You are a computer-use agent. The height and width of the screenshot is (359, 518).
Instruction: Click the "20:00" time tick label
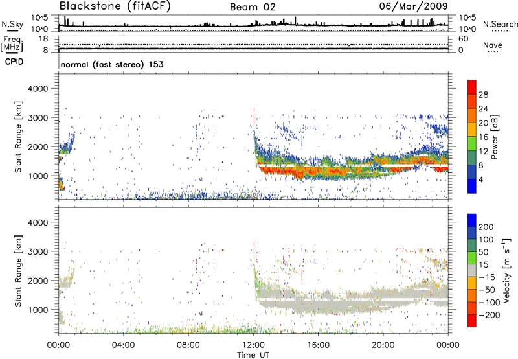coord(383,345)
